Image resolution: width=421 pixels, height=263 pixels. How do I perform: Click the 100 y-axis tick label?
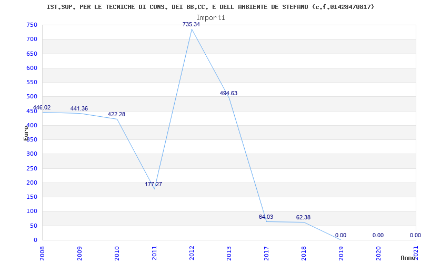32,211
